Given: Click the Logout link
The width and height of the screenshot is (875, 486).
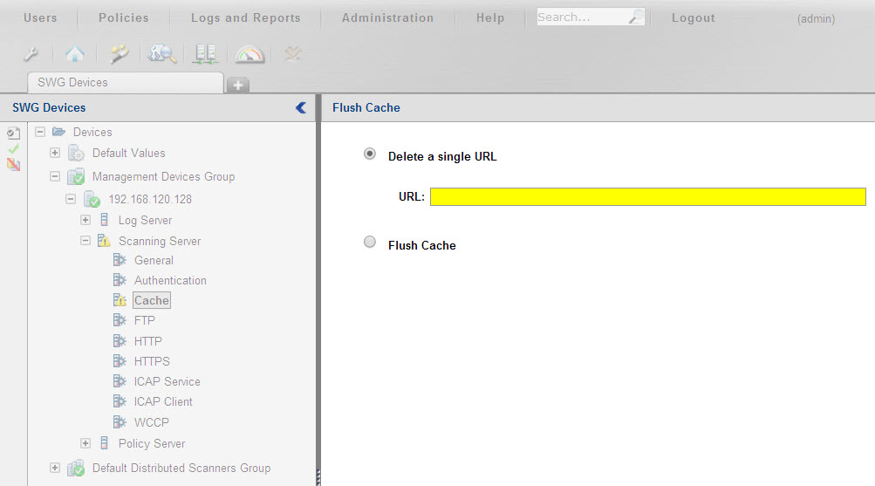Looking at the screenshot, I should point(693,17).
